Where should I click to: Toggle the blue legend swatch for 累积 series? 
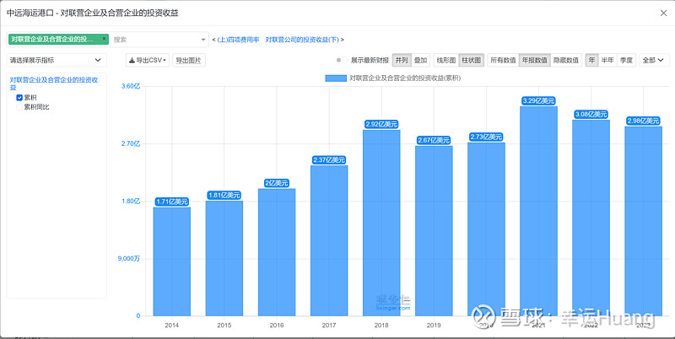tap(336, 78)
